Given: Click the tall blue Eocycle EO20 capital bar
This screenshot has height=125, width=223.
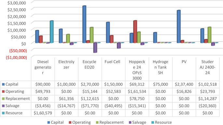Looking at the screenshot, I should click(x=84, y=24).
